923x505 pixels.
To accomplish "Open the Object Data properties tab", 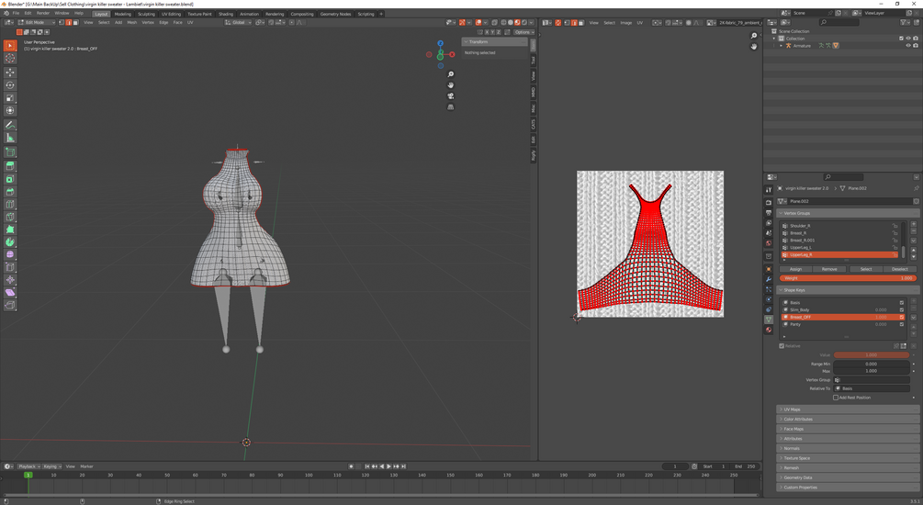I will pyautogui.click(x=769, y=320).
